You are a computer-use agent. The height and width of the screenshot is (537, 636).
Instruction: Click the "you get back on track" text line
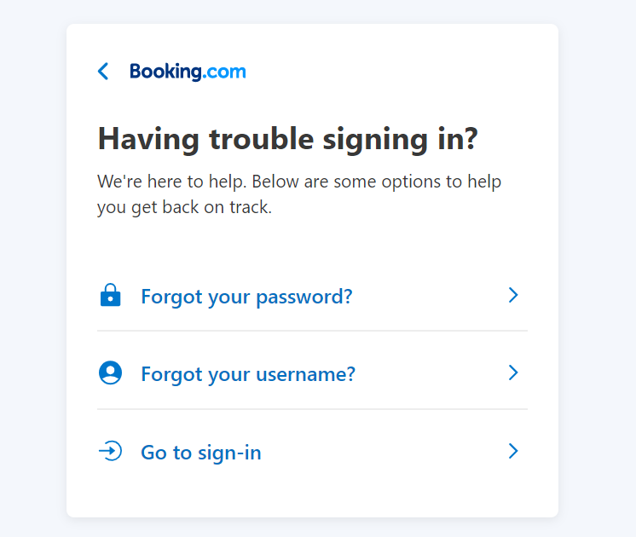[184, 207]
